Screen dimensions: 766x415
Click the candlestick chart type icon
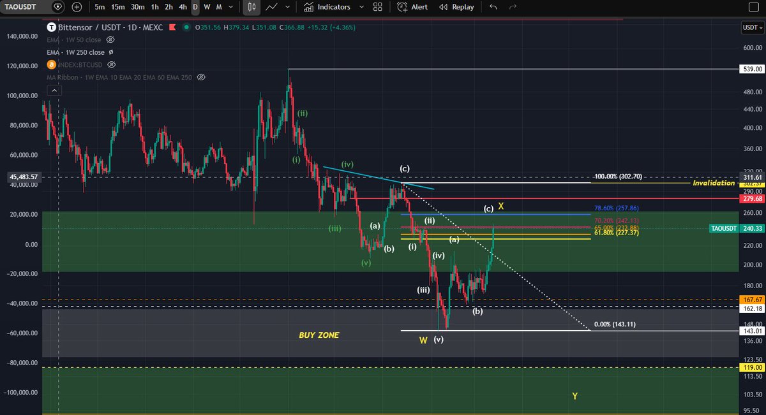pos(252,7)
